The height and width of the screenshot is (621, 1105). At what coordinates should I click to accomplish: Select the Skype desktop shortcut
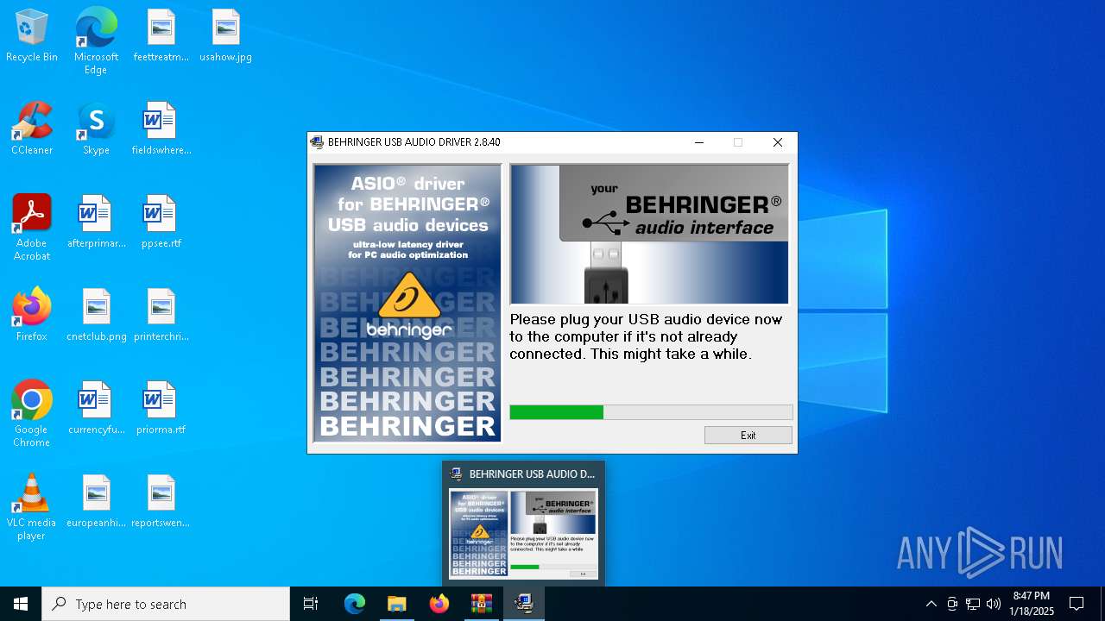coord(96,129)
